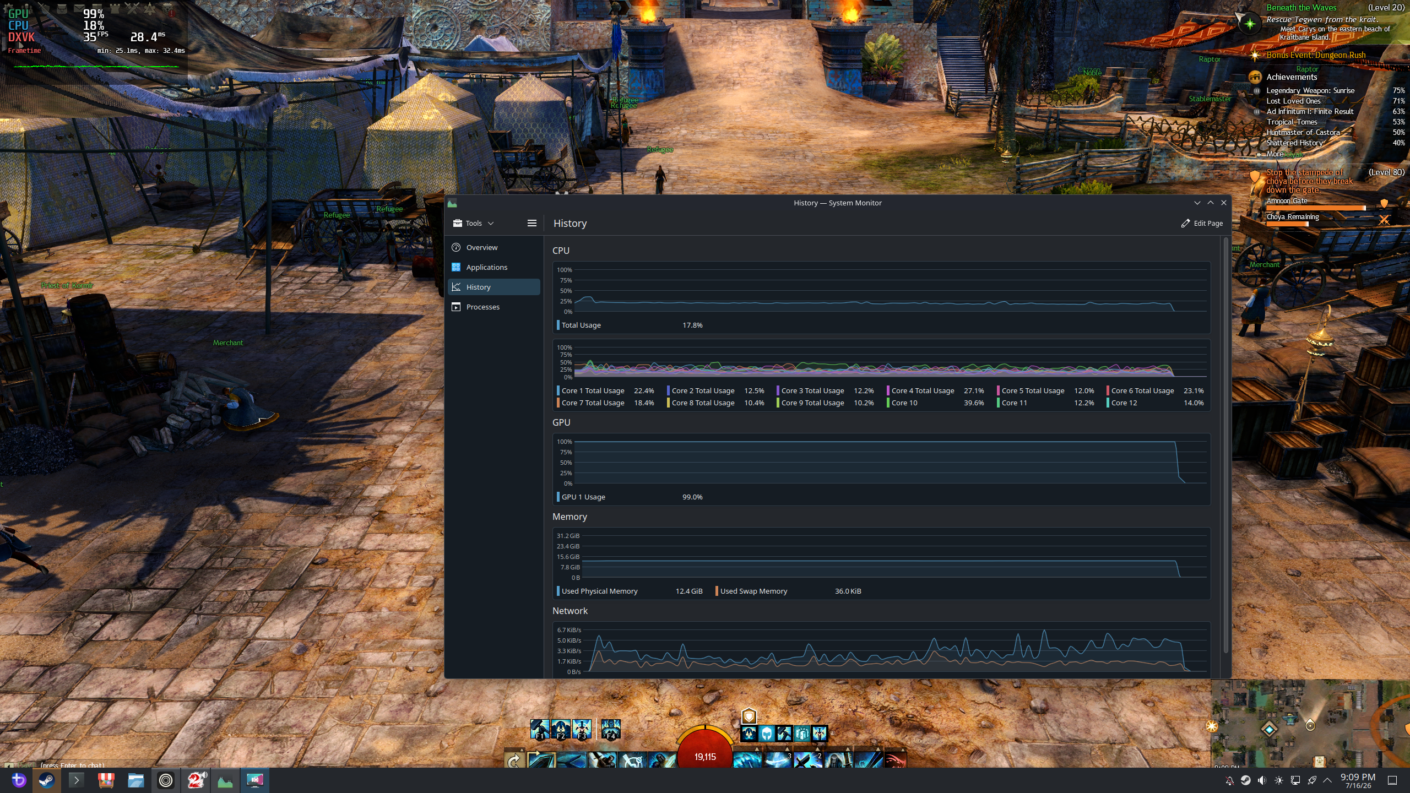This screenshot has height=793, width=1410.
Task: Expand options above the weapon swap button
Action: click(x=522, y=749)
